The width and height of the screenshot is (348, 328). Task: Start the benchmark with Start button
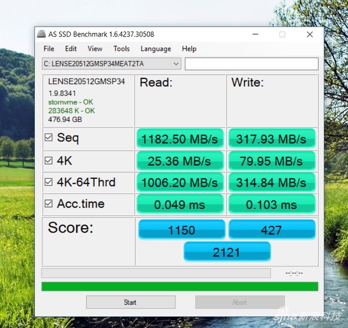(131, 302)
